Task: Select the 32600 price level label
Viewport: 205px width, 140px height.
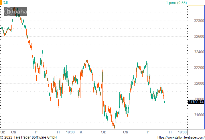Action: (199, 37)
